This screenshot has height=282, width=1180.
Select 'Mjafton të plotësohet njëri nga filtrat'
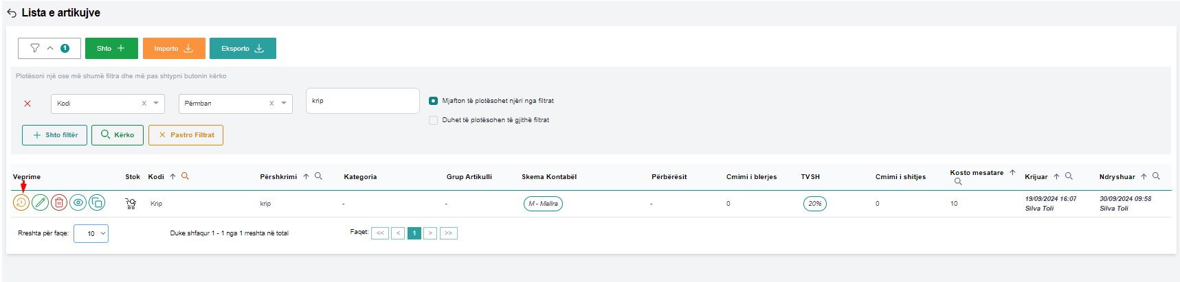(434, 101)
